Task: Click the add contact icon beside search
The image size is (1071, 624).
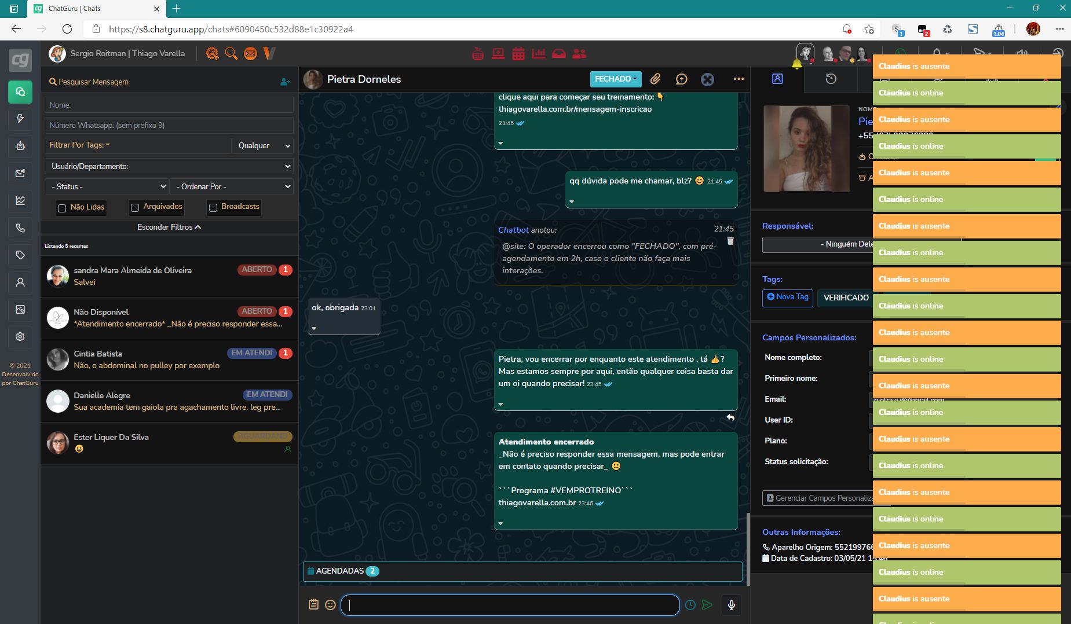Action: (x=285, y=82)
